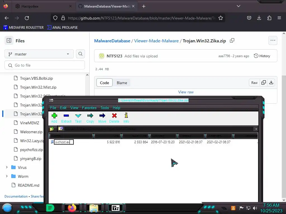286x214 pixels.
Task: Open the Tools menu in 7-Zip
Action: (104, 108)
